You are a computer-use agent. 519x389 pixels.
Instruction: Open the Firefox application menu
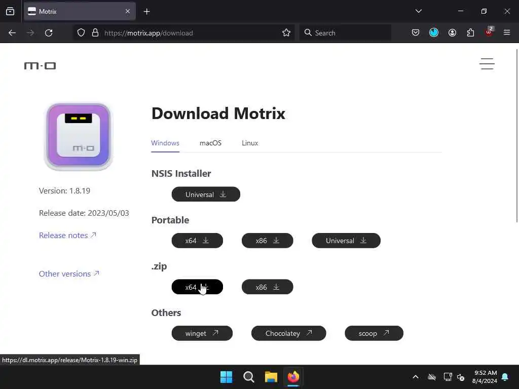point(507,33)
